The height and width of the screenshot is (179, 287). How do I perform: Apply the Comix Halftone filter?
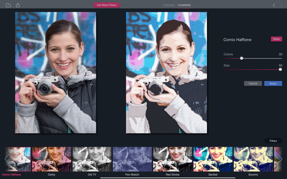[x=273, y=83]
